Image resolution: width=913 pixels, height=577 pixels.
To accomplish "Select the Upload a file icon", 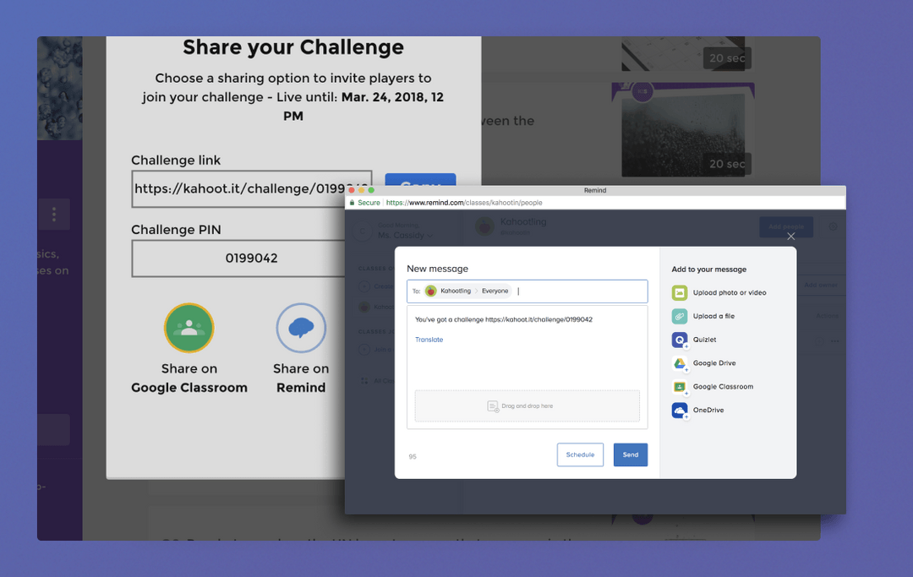I will tap(681, 315).
